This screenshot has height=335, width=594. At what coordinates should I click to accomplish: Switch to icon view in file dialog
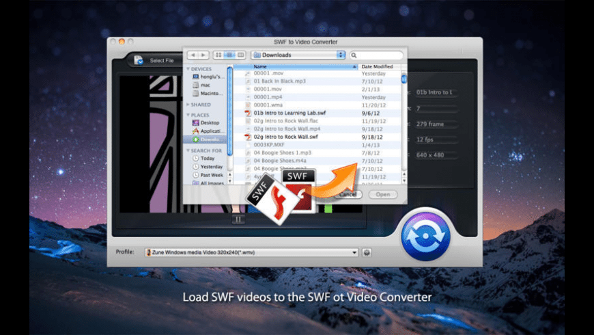coord(218,55)
